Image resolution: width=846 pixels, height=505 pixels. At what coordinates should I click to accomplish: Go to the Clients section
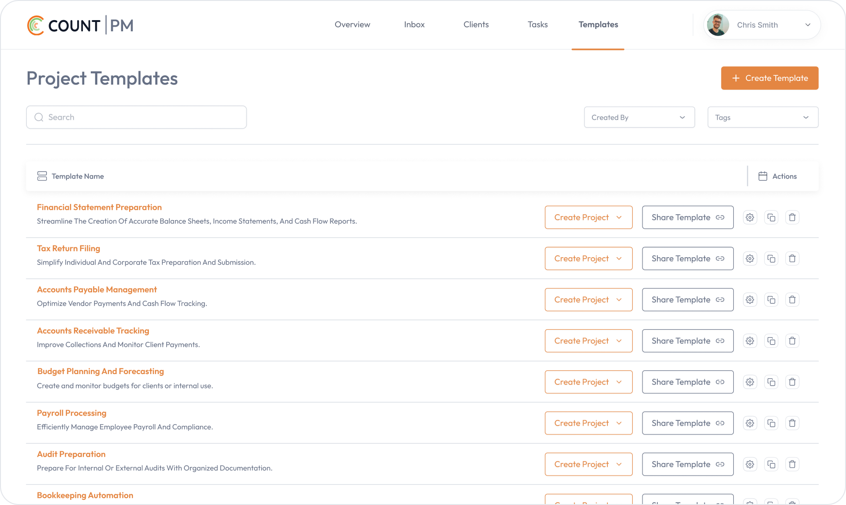pos(476,24)
